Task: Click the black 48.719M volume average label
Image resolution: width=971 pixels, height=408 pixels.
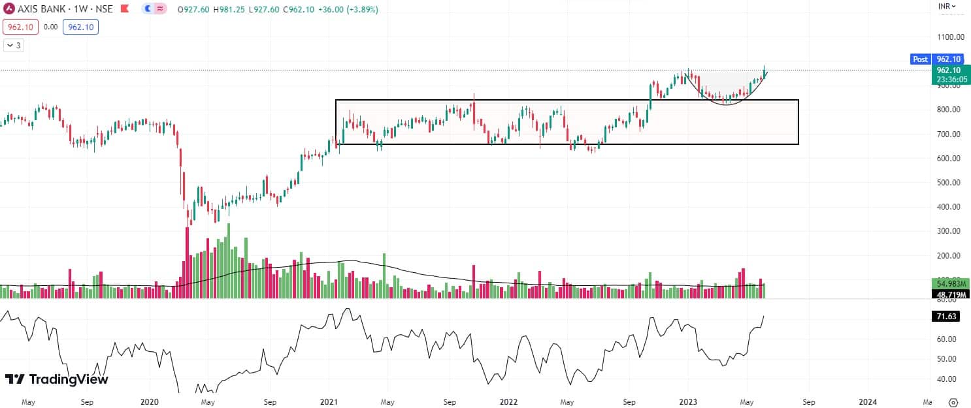Action: click(947, 294)
